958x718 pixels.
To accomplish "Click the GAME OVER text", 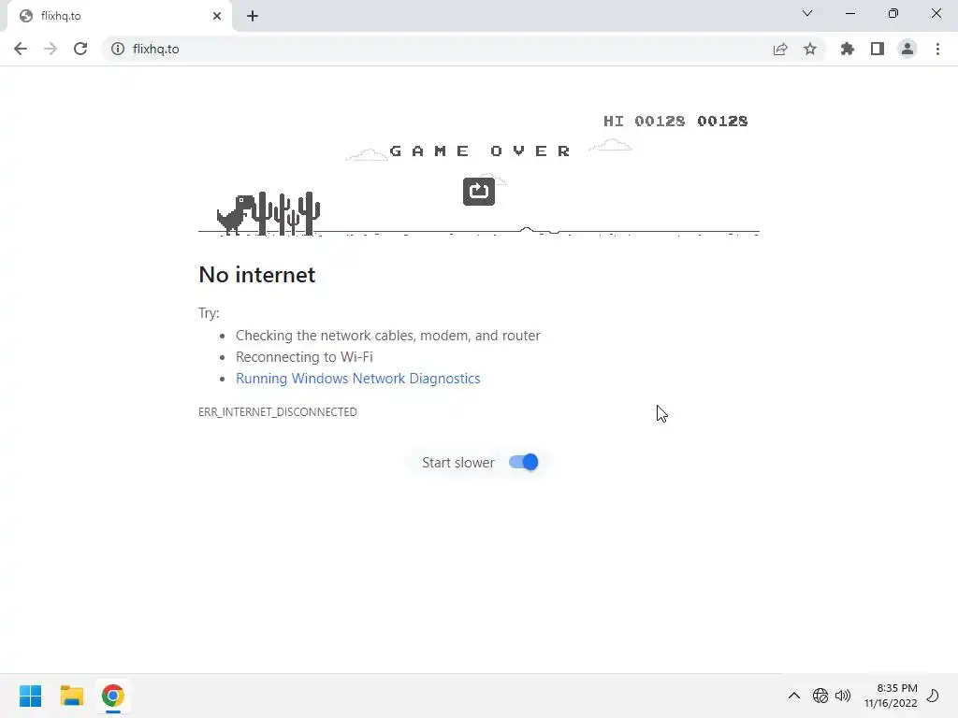I will [x=480, y=151].
